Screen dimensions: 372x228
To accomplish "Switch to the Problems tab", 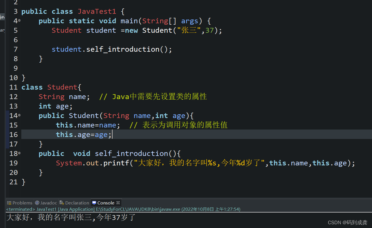I will (x=22, y=203).
